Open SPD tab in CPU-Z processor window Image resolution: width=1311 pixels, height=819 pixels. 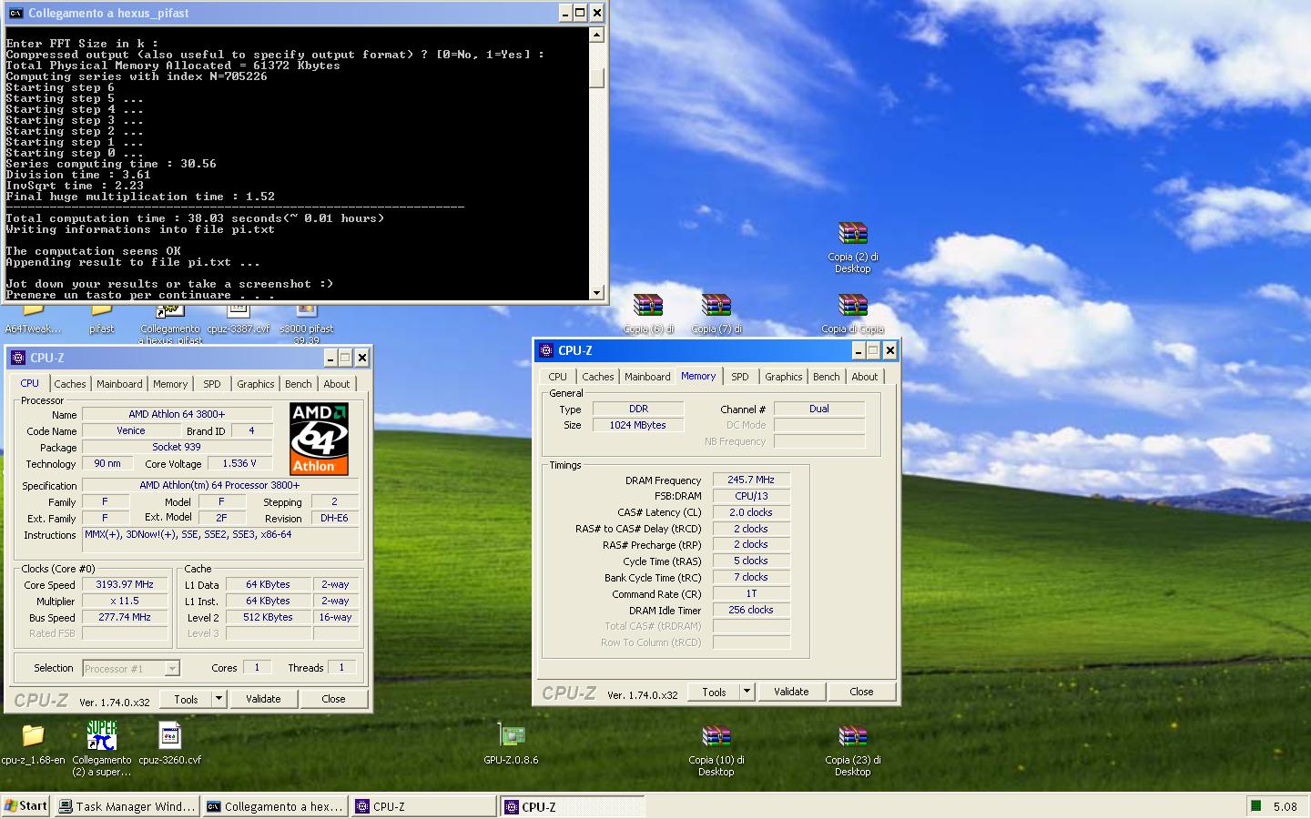pos(212,384)
